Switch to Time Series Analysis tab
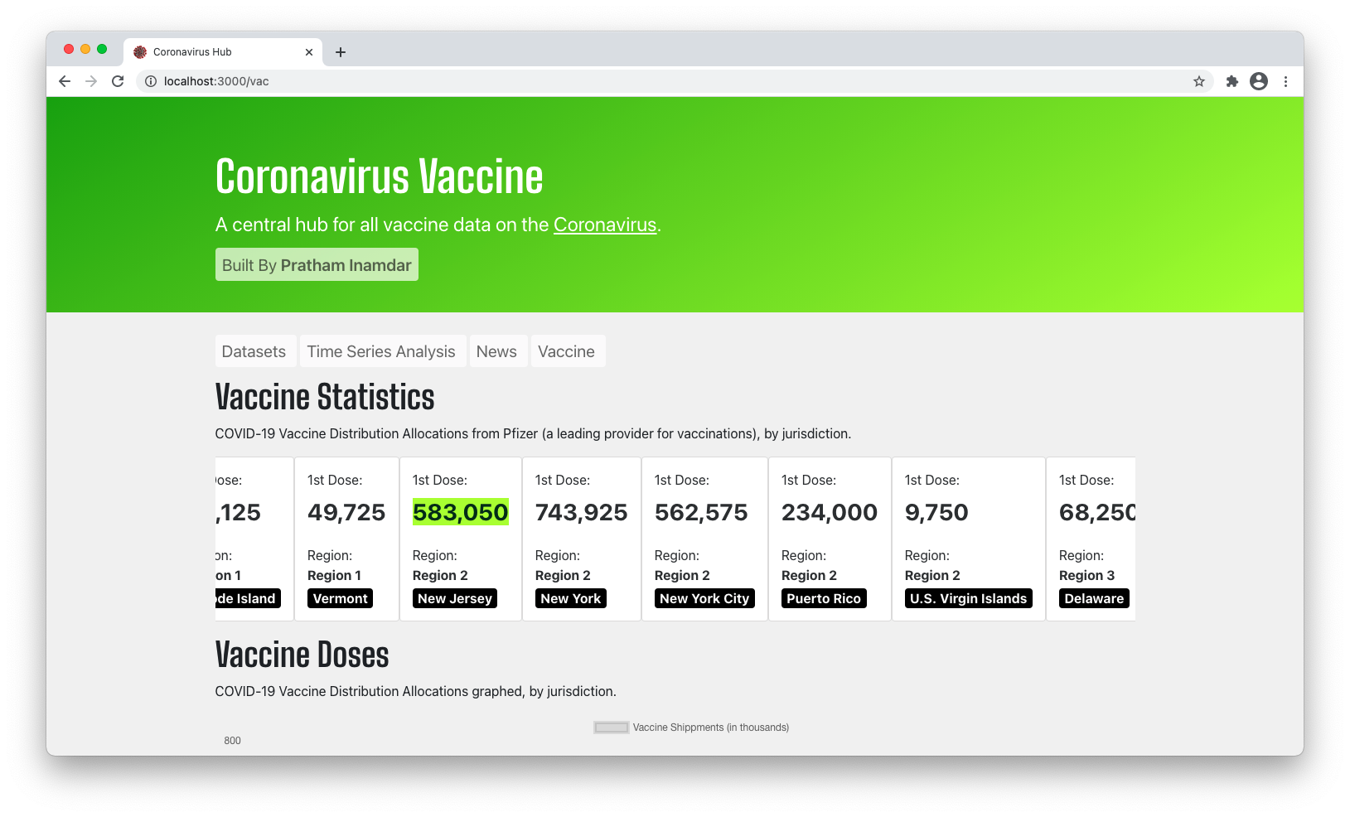The image size is (1350, 817). (x=381, y=351)
